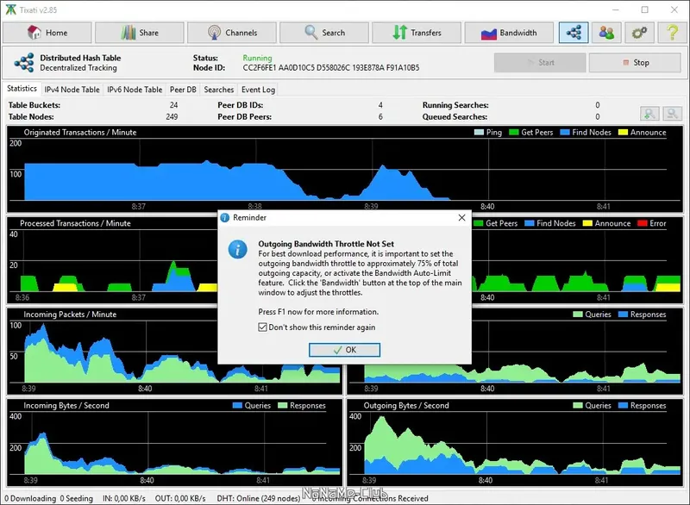Maximize the Tixati window
The width and height of the screenshot is (690, 505).
pos(644,9)
